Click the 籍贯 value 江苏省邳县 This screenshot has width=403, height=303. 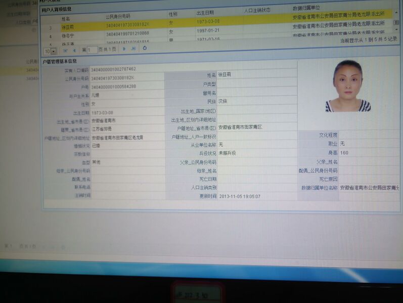[102, 129]
